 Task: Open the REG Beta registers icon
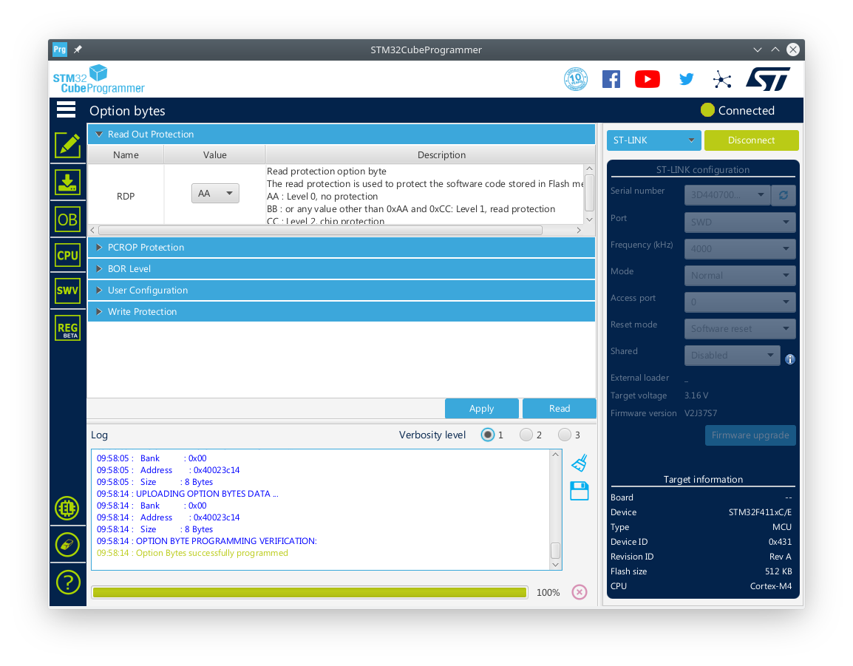(x=67, y=328)
